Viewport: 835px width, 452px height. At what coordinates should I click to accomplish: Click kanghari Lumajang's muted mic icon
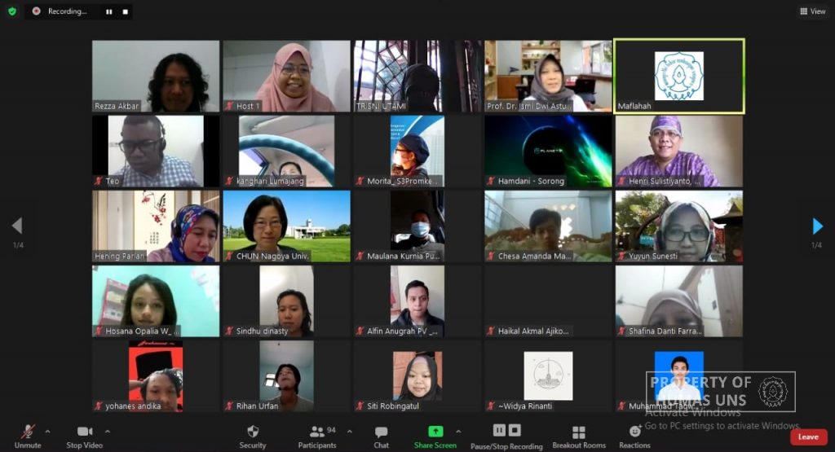(x=229, y=181)
